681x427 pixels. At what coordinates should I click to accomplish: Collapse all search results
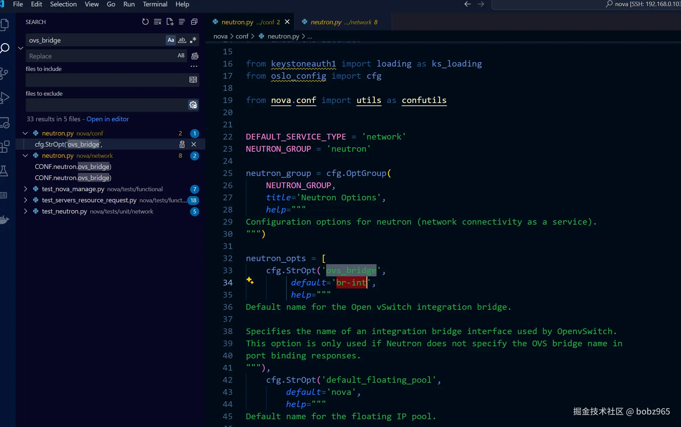194,22
